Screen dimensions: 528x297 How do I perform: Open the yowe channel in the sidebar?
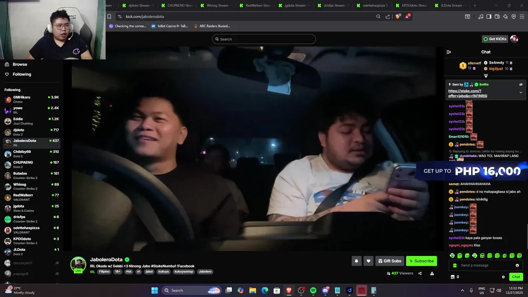32,110
